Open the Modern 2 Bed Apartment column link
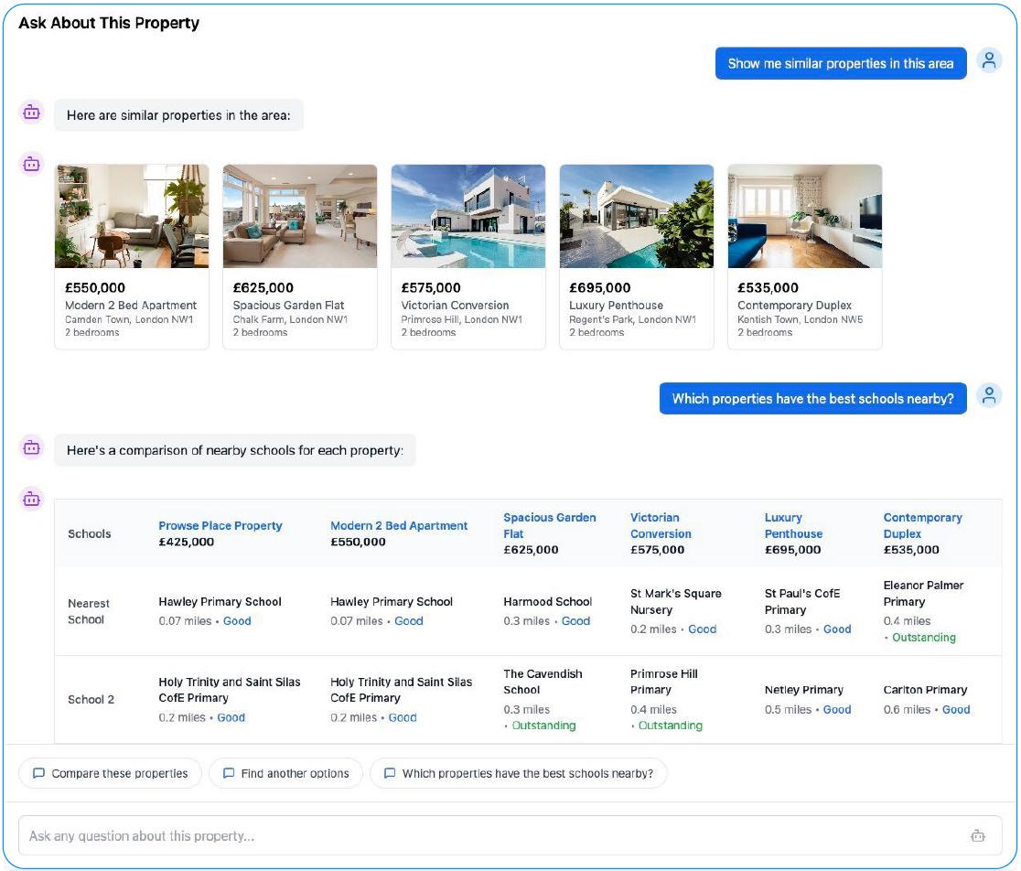 398,525
